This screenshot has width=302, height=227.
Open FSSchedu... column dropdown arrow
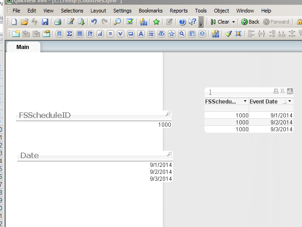245,101
